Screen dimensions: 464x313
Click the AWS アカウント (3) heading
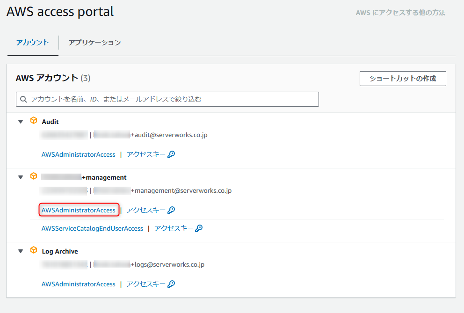(53, 78)
